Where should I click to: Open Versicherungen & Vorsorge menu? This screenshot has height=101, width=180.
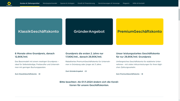pyautogui.click(x=109, y=3)
